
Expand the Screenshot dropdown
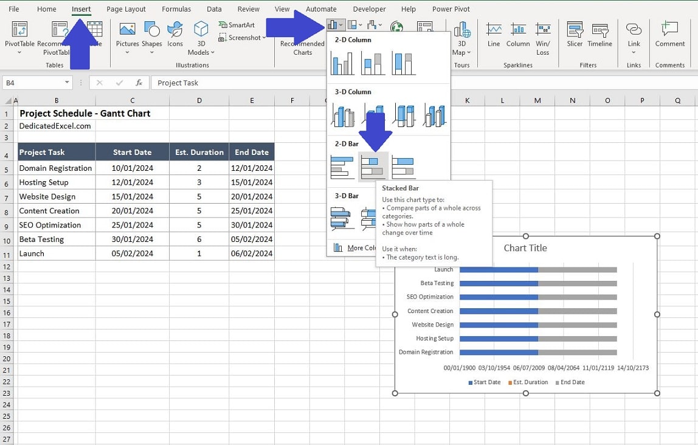pos(241,37)
